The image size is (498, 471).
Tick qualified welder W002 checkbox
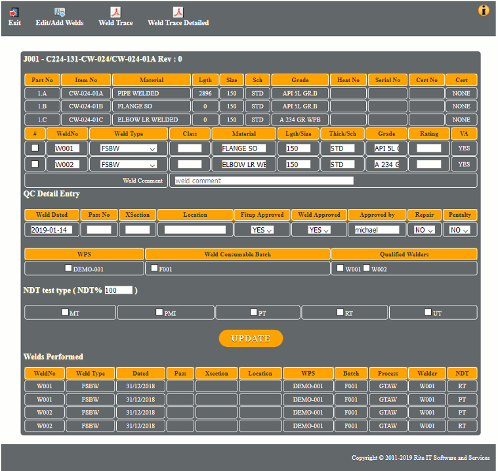pos(367,268)
